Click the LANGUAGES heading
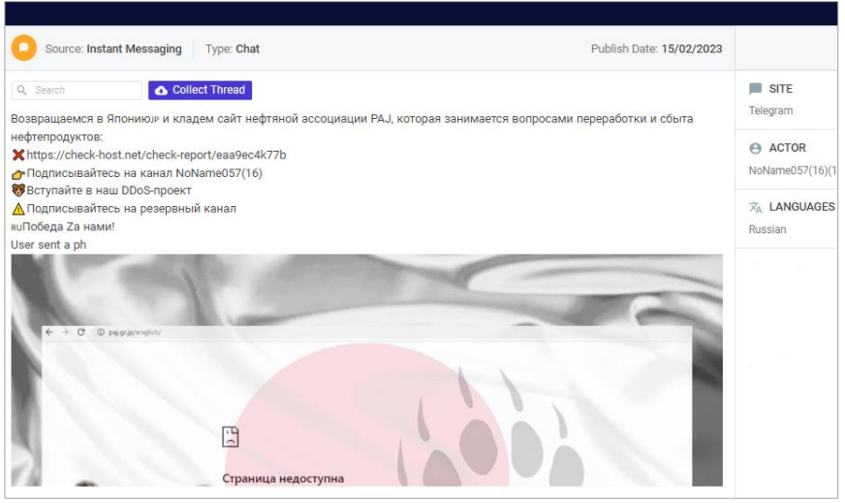 pos(802,207)
